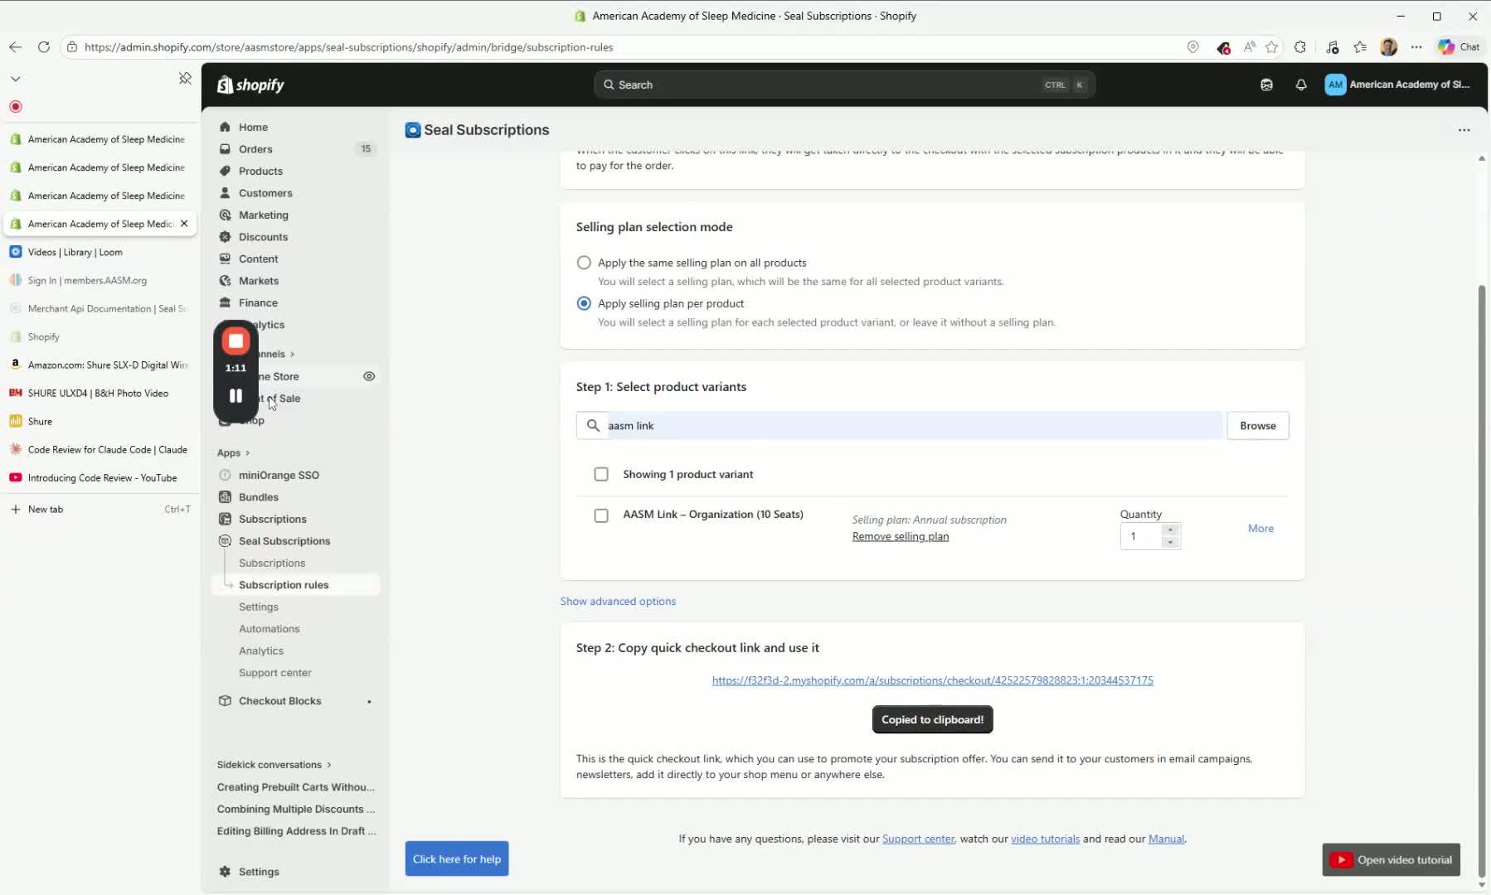Pause the Loom recording
Image resolution: width=1491 pixels, height=895 pixels.
pos(236,396)
